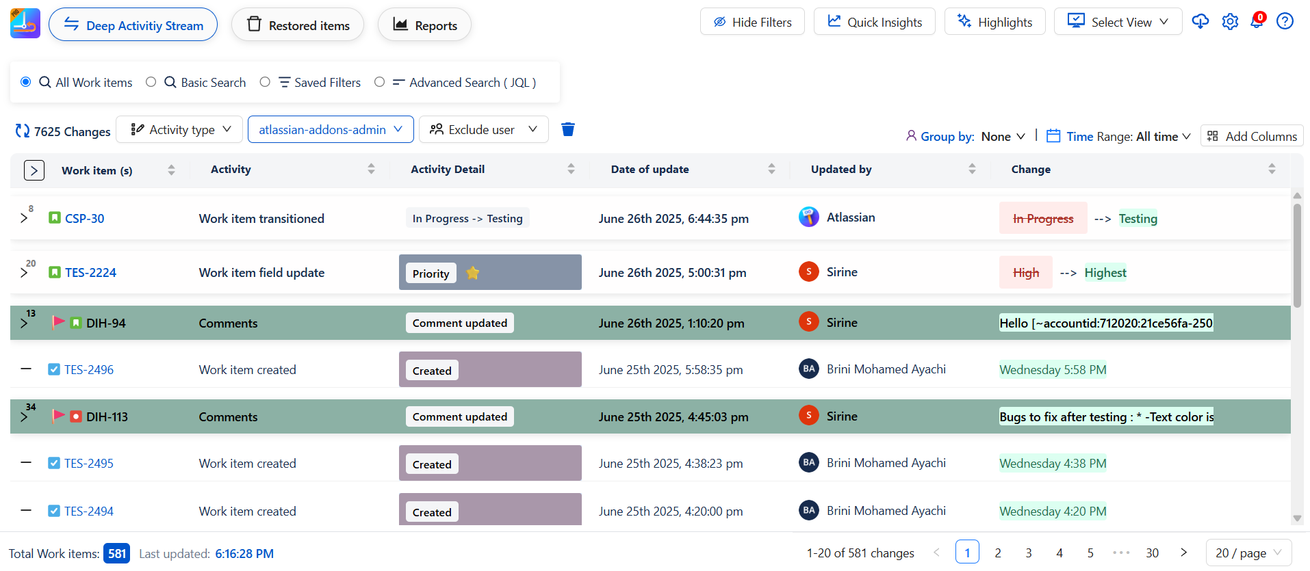Select the Saved Filters radio option
Screen dimensions: 1310x571
[265, 82]
